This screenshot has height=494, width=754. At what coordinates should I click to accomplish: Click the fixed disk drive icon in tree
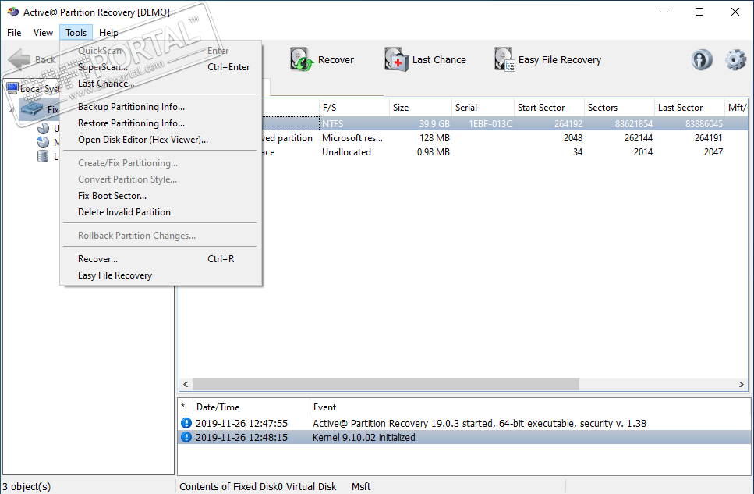32,109
